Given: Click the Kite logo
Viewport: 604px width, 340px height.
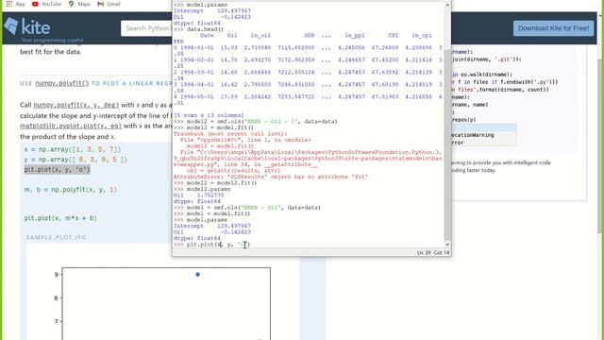Looking at the screenshot, I should (27, 27).
